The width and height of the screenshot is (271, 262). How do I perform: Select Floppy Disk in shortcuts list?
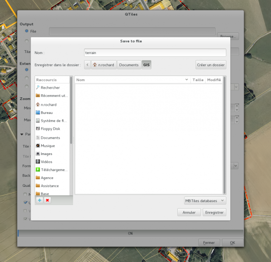pos(50,129)
